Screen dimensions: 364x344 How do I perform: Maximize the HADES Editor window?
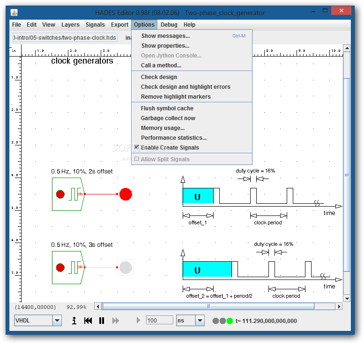pyautogui.click(x=325, y=11)
